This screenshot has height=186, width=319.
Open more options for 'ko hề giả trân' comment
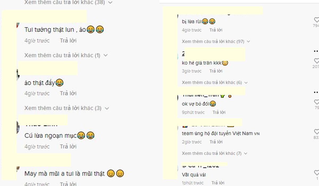click(316, 51)
